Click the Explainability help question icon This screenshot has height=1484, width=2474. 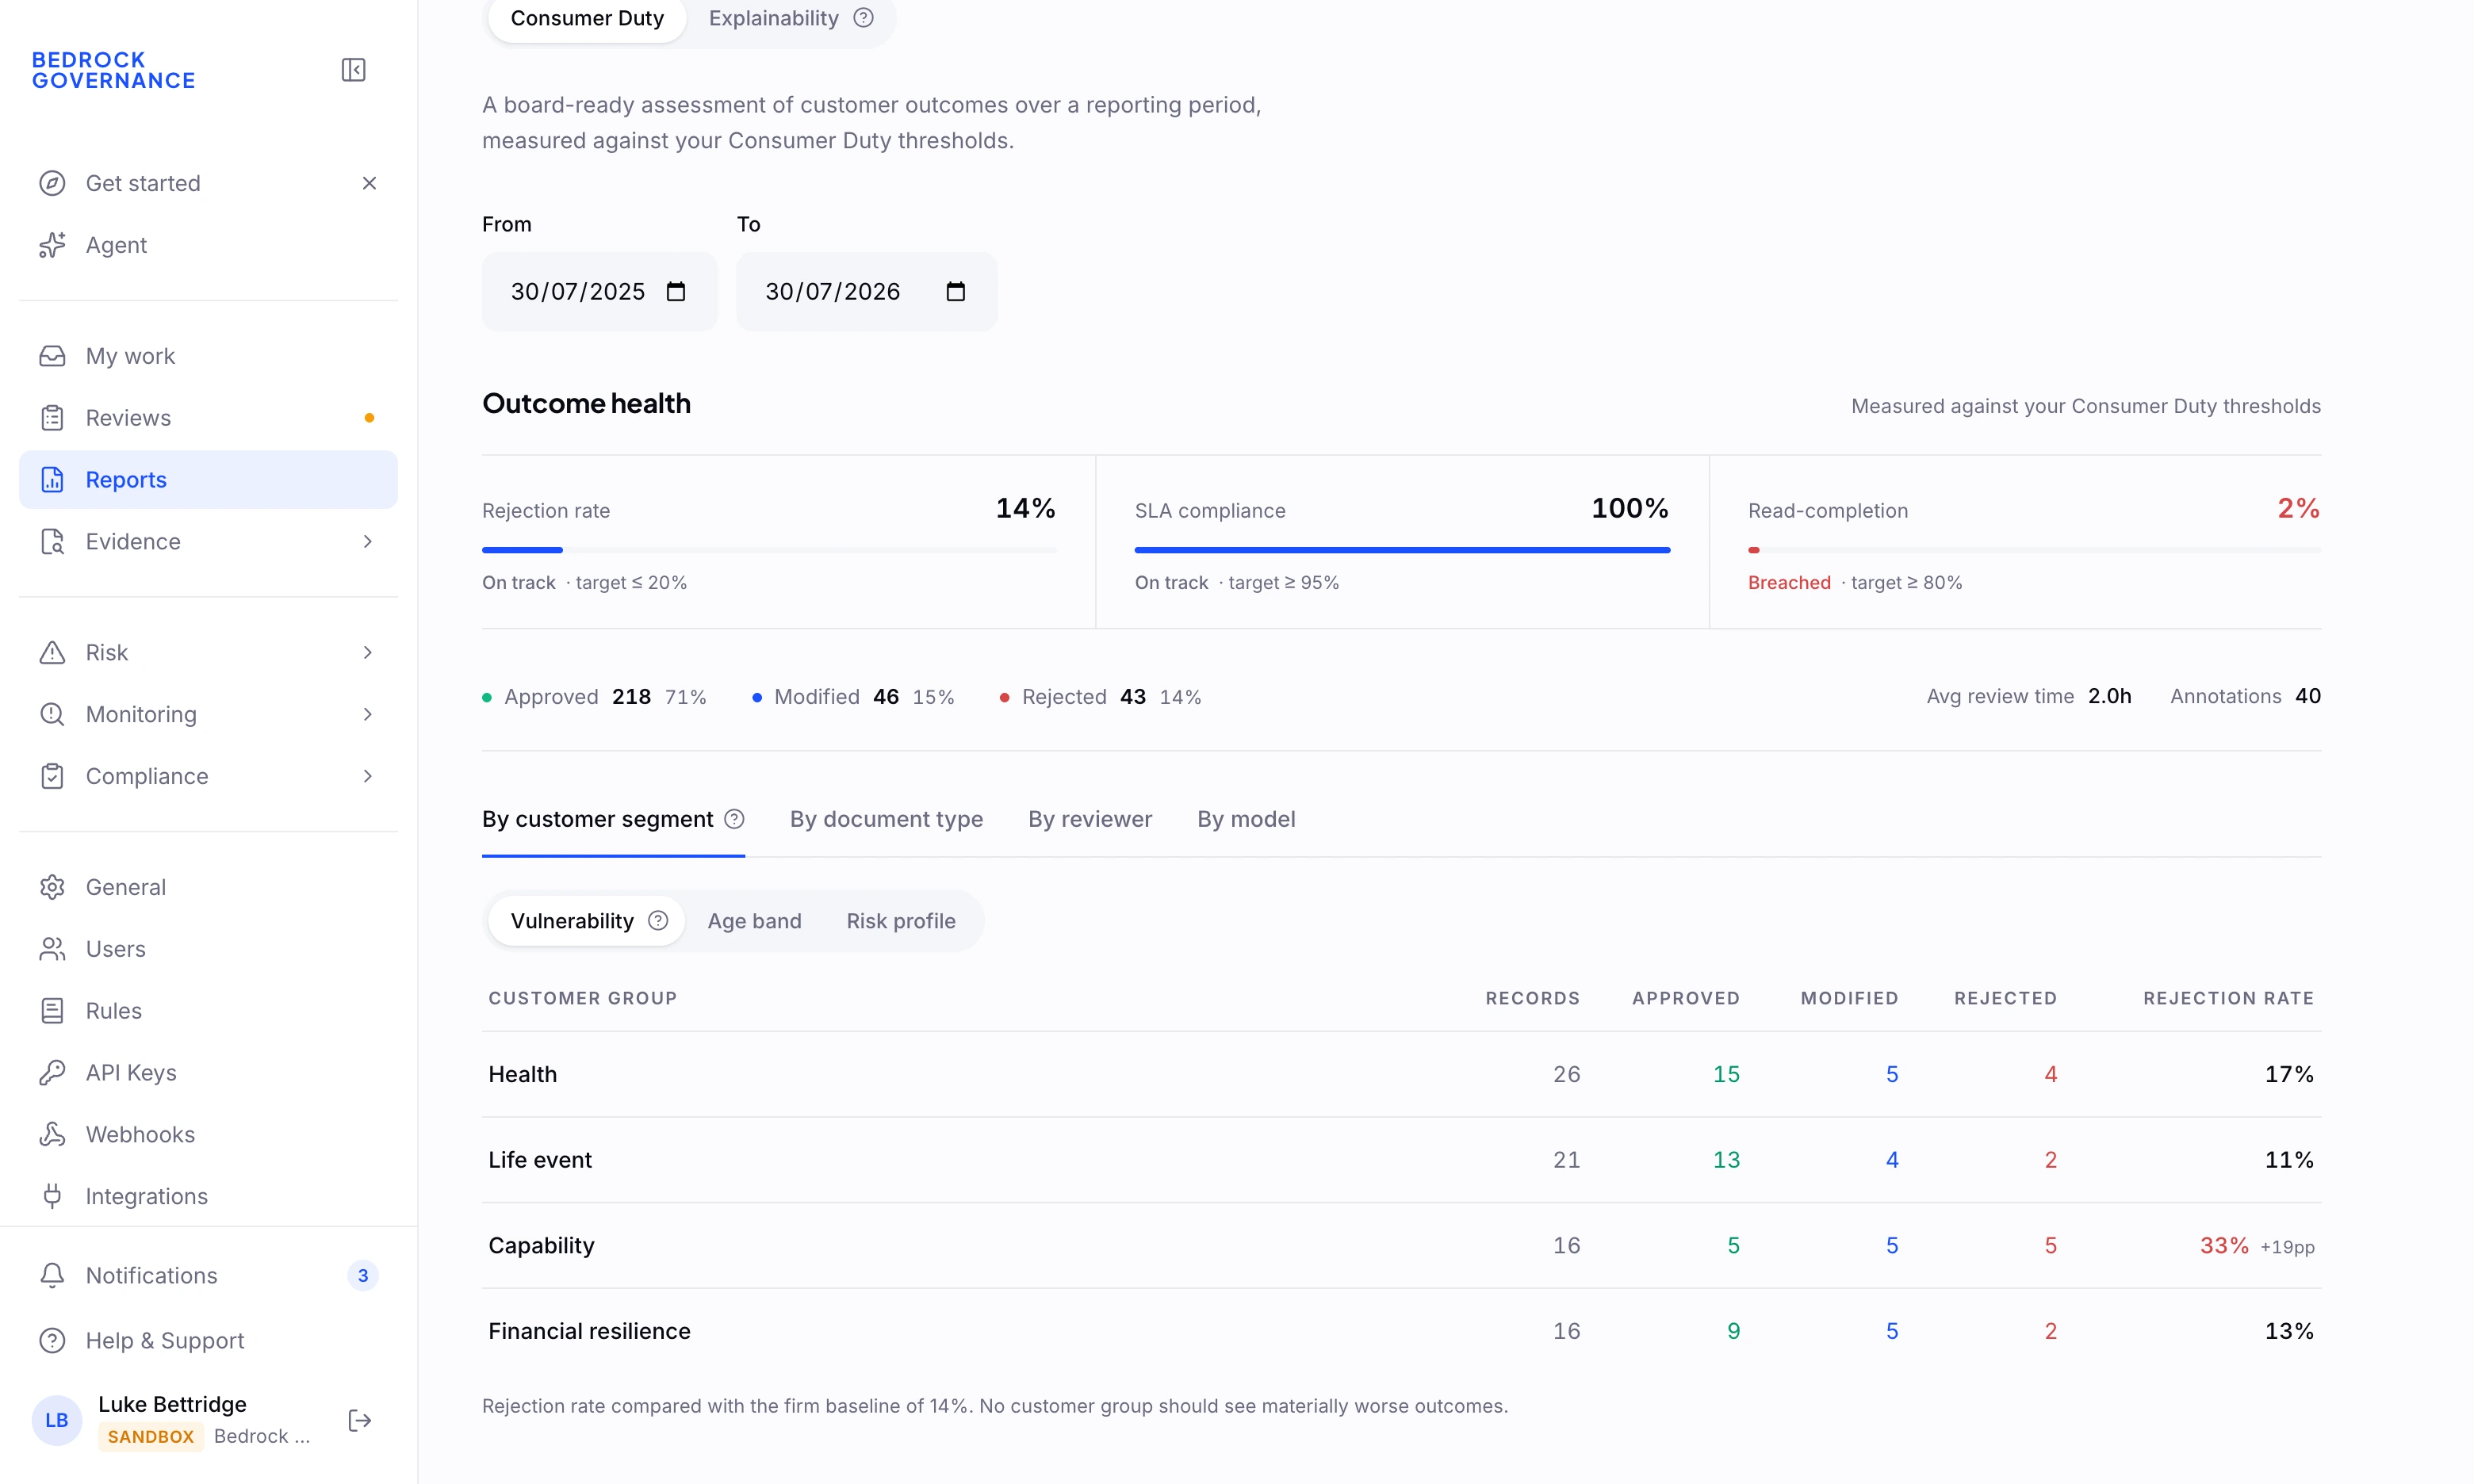click(863, 18)
